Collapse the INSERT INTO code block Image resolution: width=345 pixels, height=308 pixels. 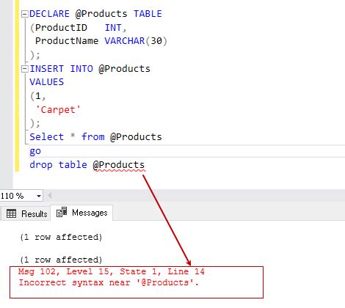[x=24, y=69]
